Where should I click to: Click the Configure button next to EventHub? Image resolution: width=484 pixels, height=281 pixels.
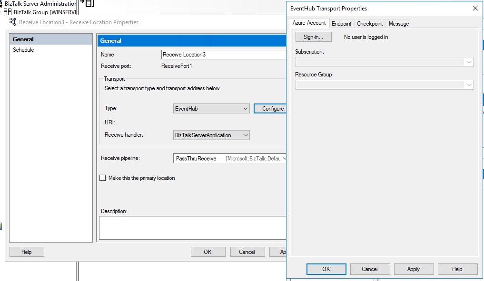coord(271,108)
